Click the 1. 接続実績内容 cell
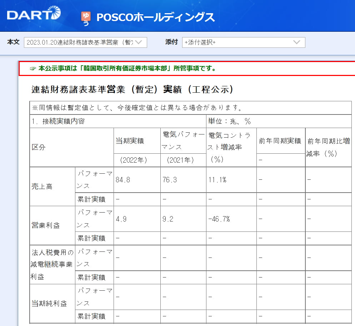The height and width of the screenshot is (326, 355). pyautogui.click(x=118, y=121)
